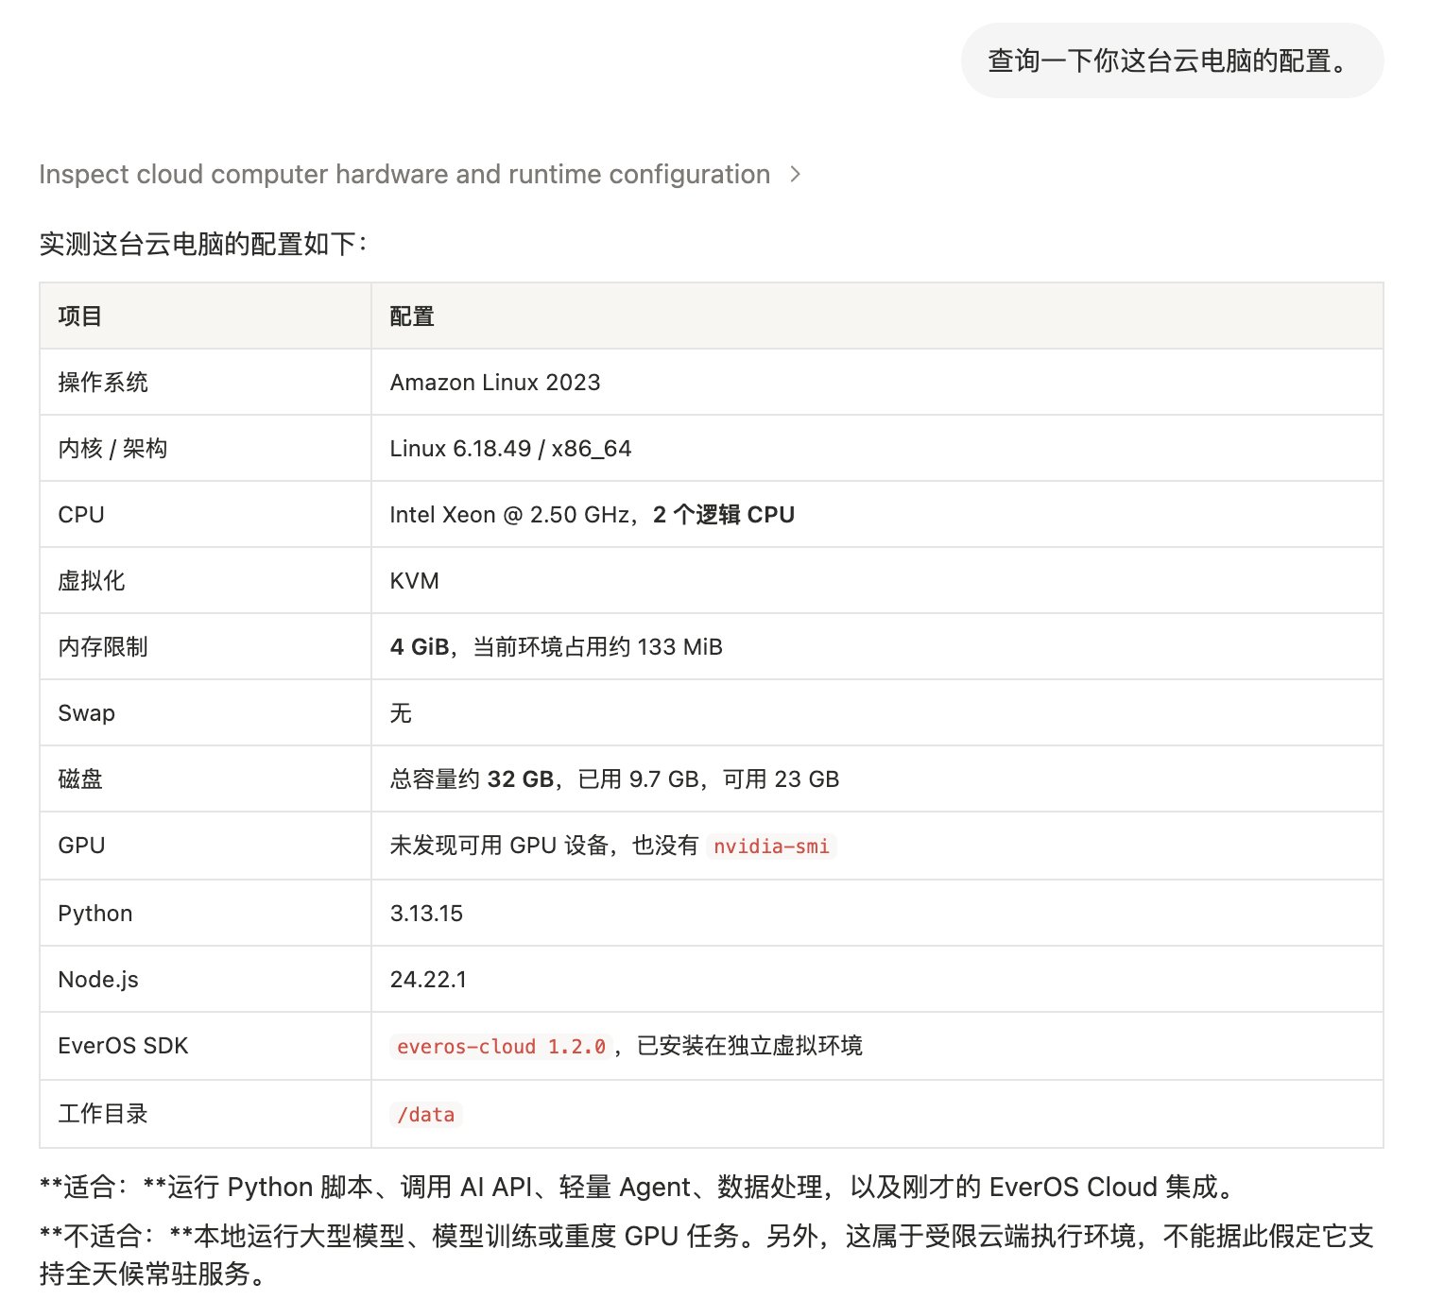Click the "nvidia-smi" inline code
The width and height of the screenshot is (1444, 1300).
(x=771, y=846)
